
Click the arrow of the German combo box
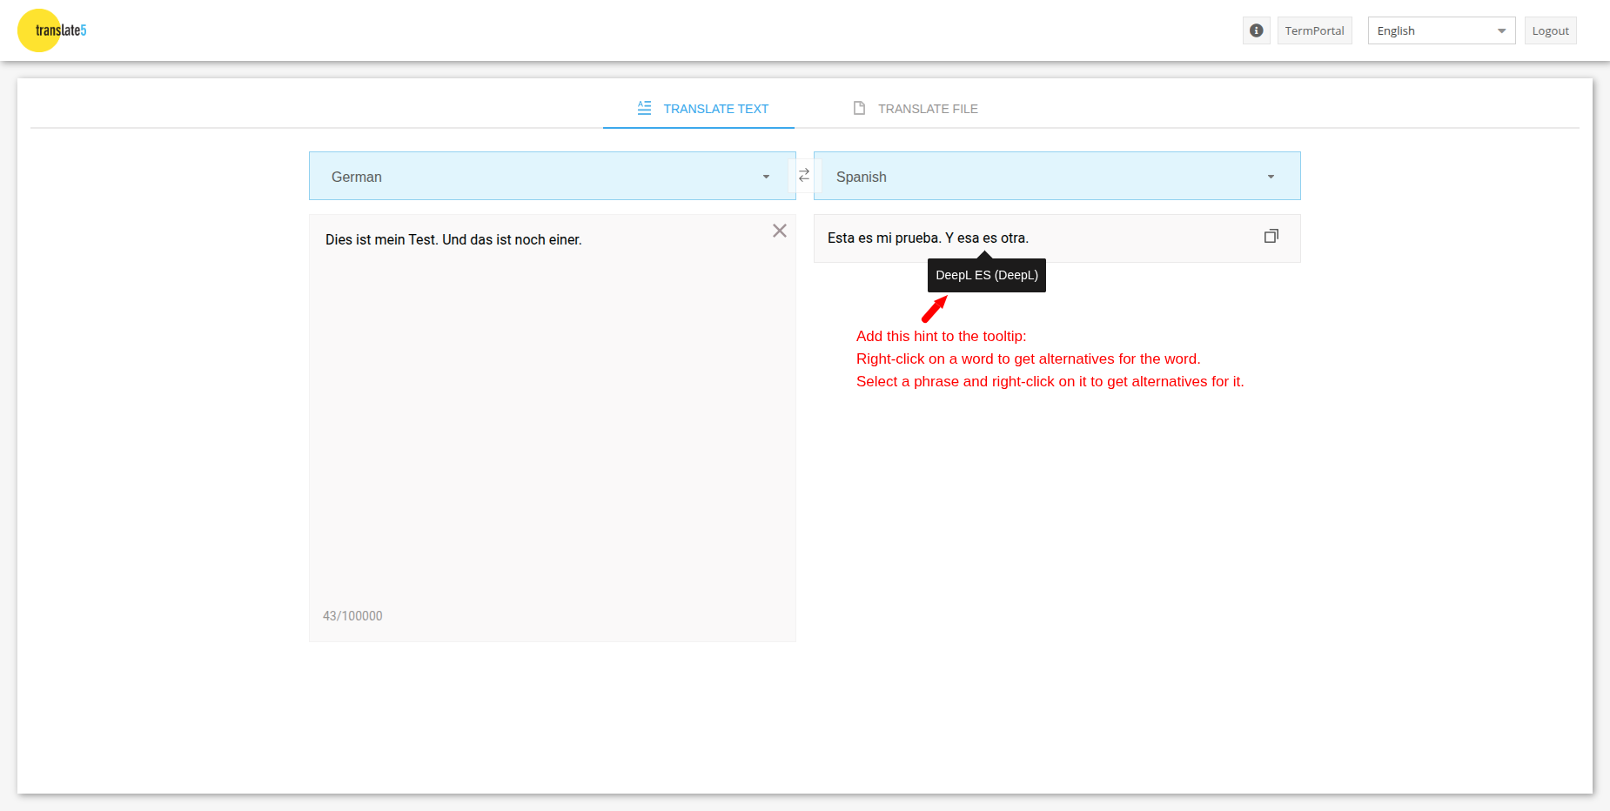coord(766,177)
